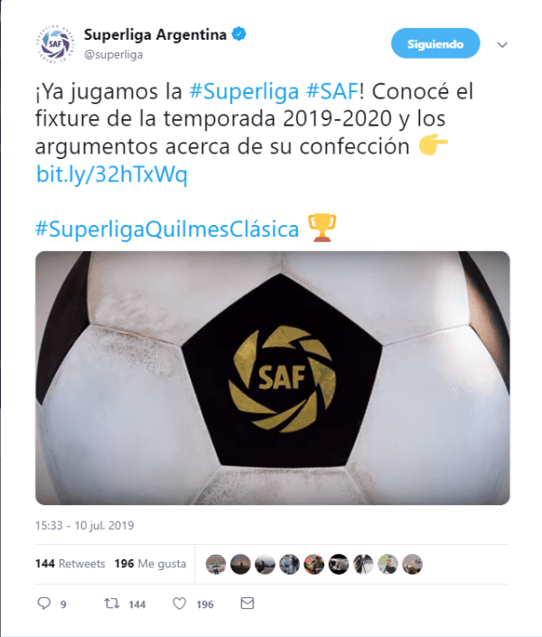This screenshot has width=542, height=637.
Task: Like the tweet with the heart icon
Action: pos(179,604)
